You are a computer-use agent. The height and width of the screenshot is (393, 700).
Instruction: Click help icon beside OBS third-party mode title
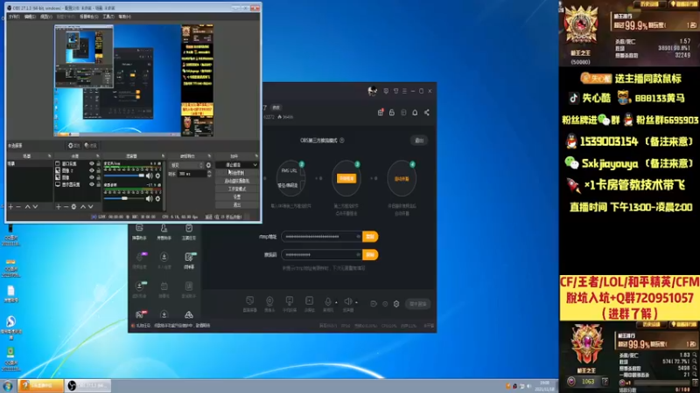click(342, 141)
